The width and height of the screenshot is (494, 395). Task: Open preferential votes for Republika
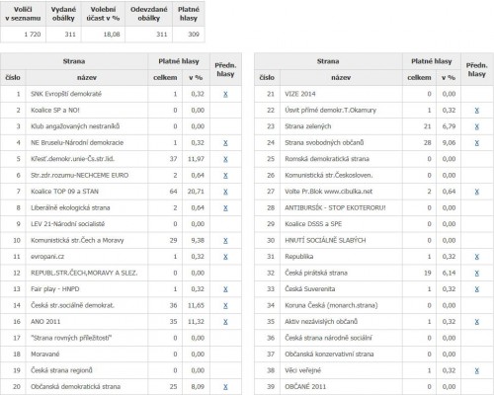point(476,257)
